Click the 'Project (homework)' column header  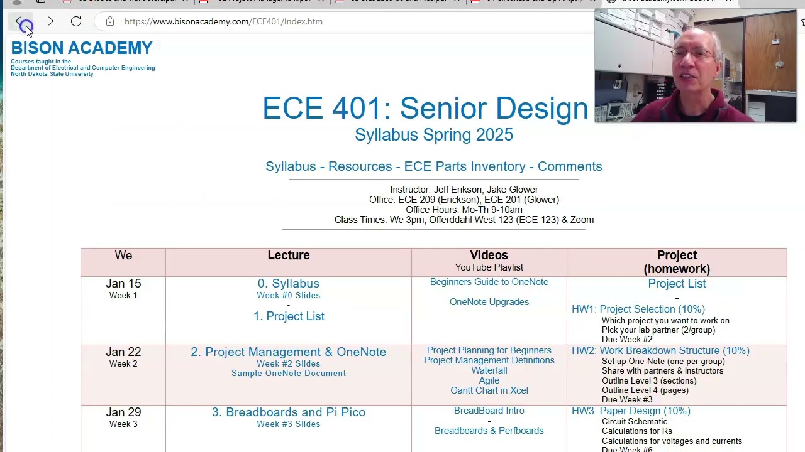pos(677,262)
